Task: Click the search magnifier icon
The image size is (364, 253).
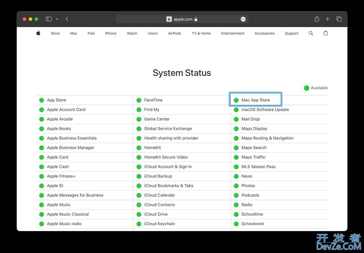Action: coord(311,33)
